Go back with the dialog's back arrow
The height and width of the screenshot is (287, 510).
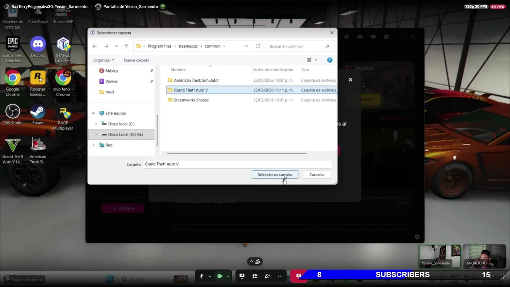[94, 46]
